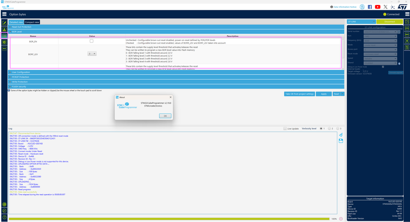The width and height of the screenshot is (410, 222).
Task: Refresh the ST-LINK serial number list
Action: (399, 32)
